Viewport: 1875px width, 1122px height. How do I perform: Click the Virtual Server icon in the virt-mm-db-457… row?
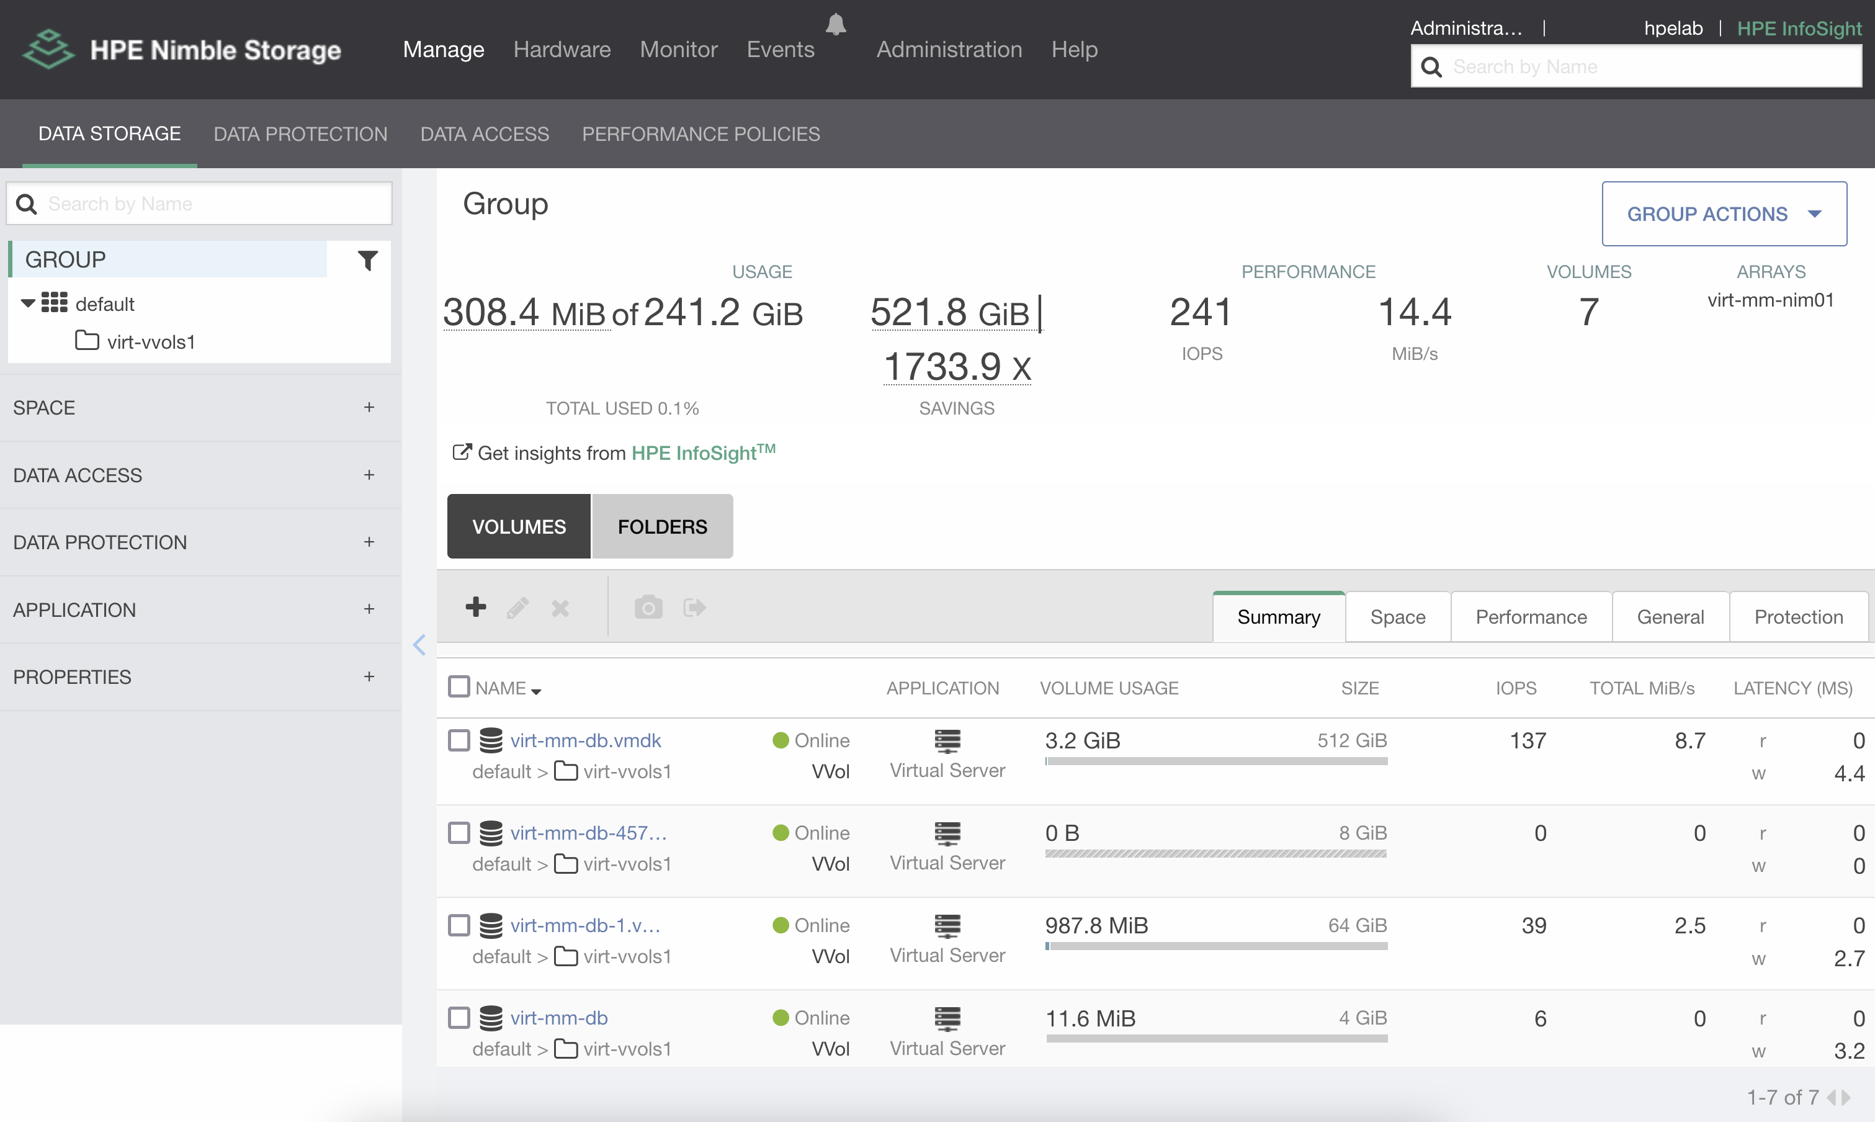point(947,833)
